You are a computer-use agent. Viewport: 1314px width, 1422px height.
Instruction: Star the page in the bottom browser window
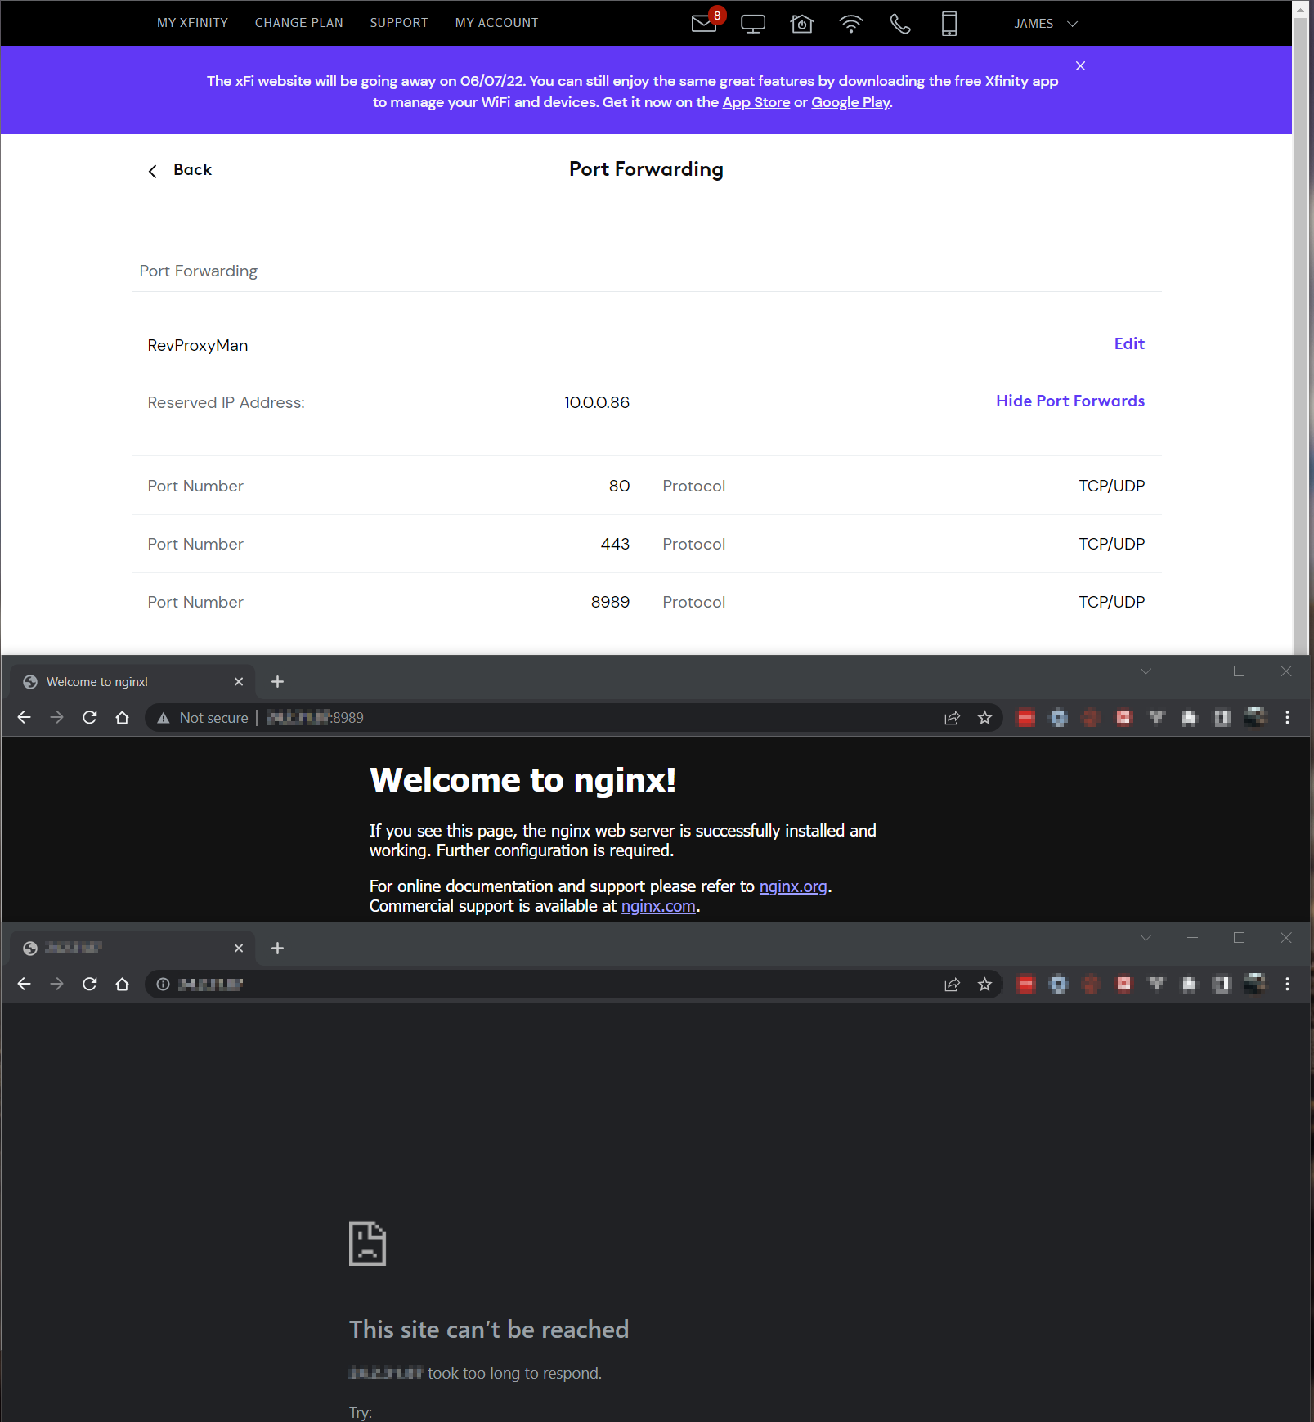coord(984,985)
